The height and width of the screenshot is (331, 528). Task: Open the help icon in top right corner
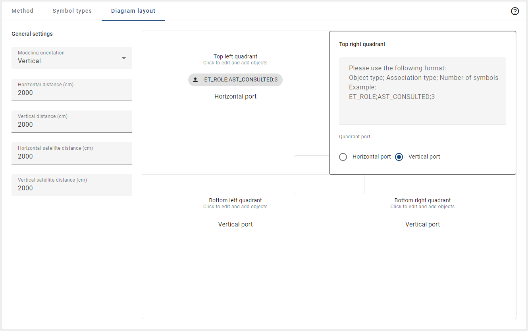coord(515,11)
